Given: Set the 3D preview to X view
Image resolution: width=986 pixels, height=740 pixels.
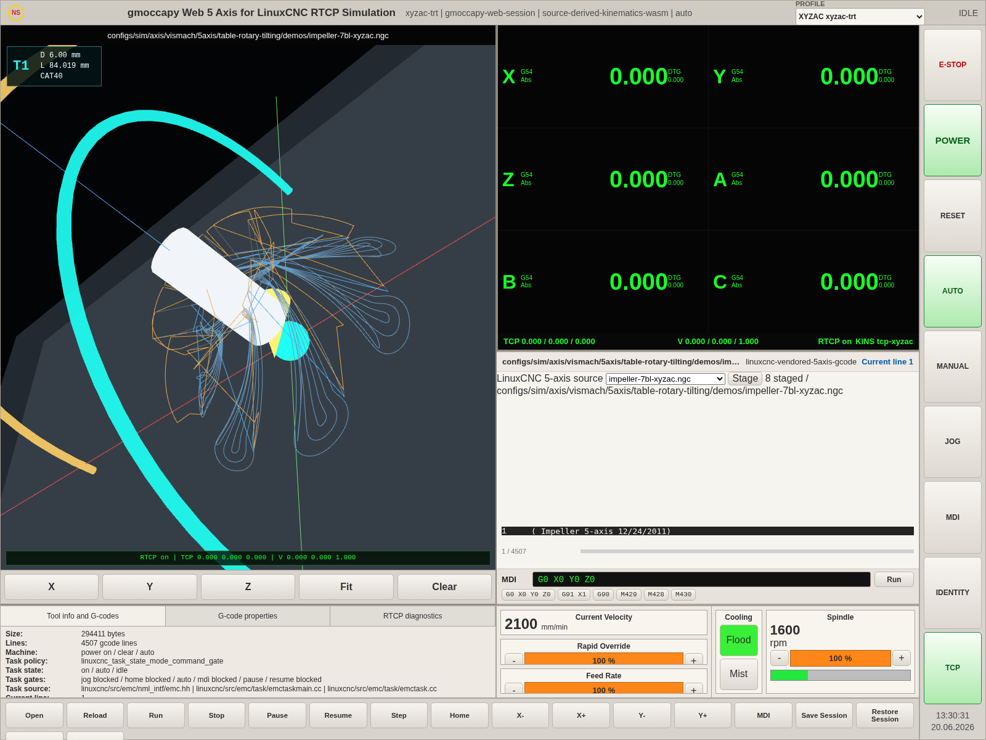Looking at the screenshot, I should click(x=51, y=587).
